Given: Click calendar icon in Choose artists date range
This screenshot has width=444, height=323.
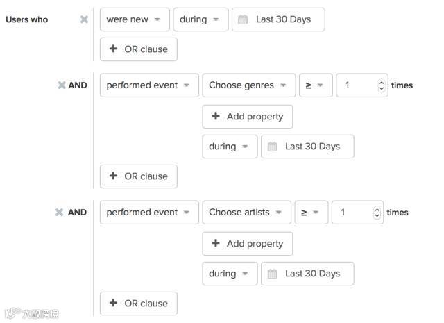Looking at the screenshot, I should (x=272, y=274).
